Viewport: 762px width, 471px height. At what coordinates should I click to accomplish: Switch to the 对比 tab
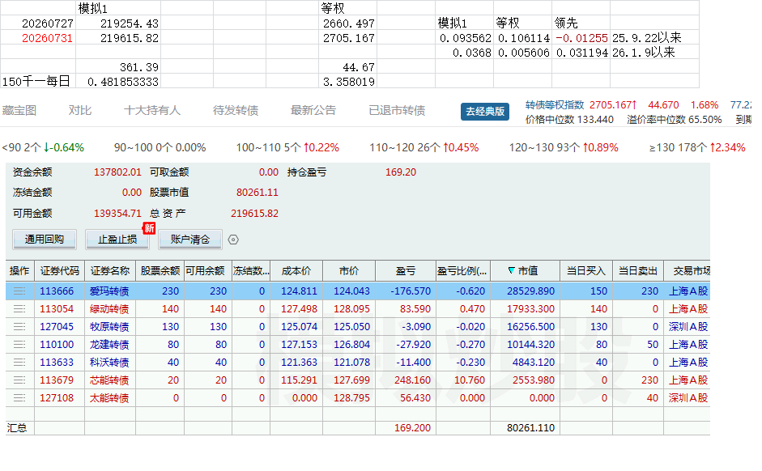click(x=80, y=111)
